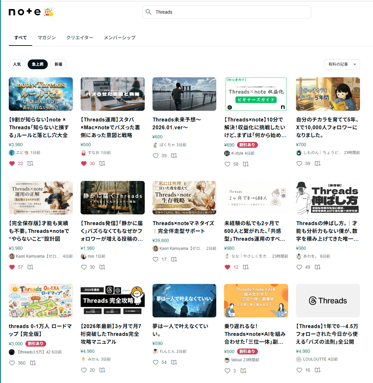Viewport: 373px width, 383px height.
Task: Select the 人気 filter pill
Action: (17, 64)
